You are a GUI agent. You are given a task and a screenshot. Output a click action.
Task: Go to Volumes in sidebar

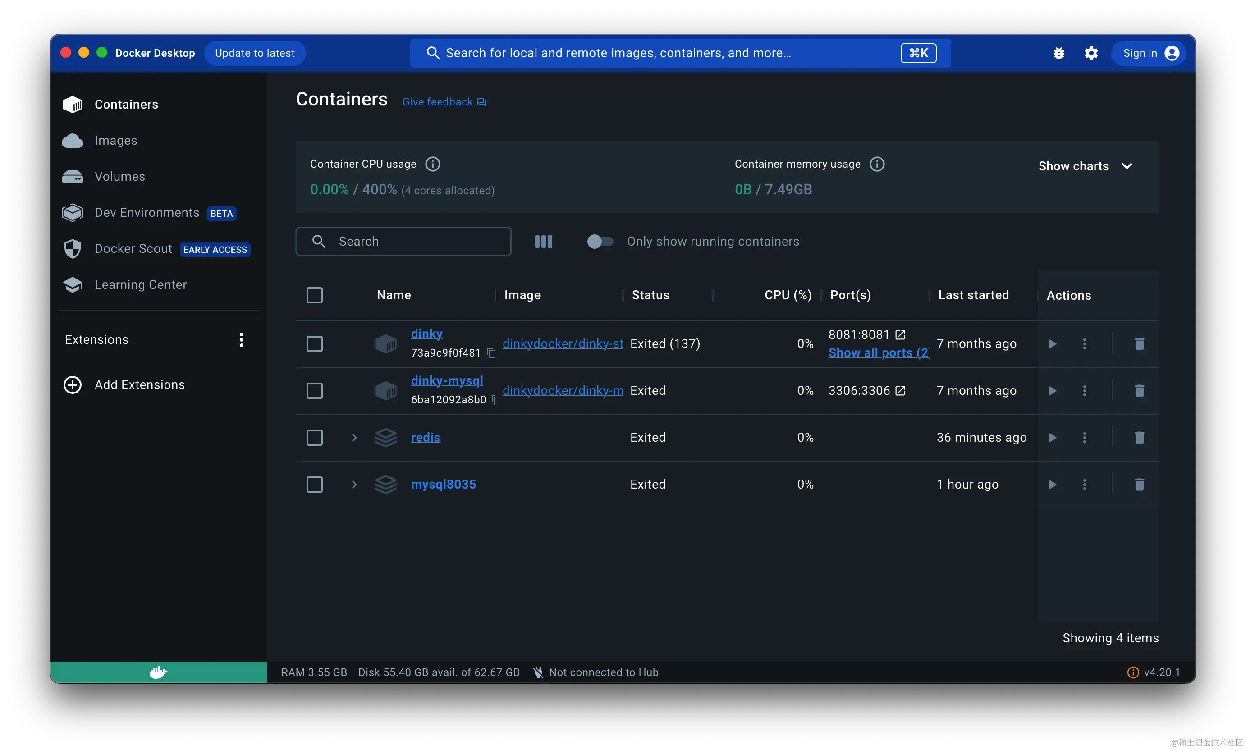(120, 176)
